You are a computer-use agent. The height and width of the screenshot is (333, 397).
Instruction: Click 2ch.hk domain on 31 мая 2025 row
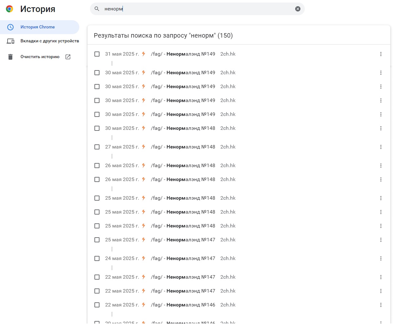tap(228, 54)
